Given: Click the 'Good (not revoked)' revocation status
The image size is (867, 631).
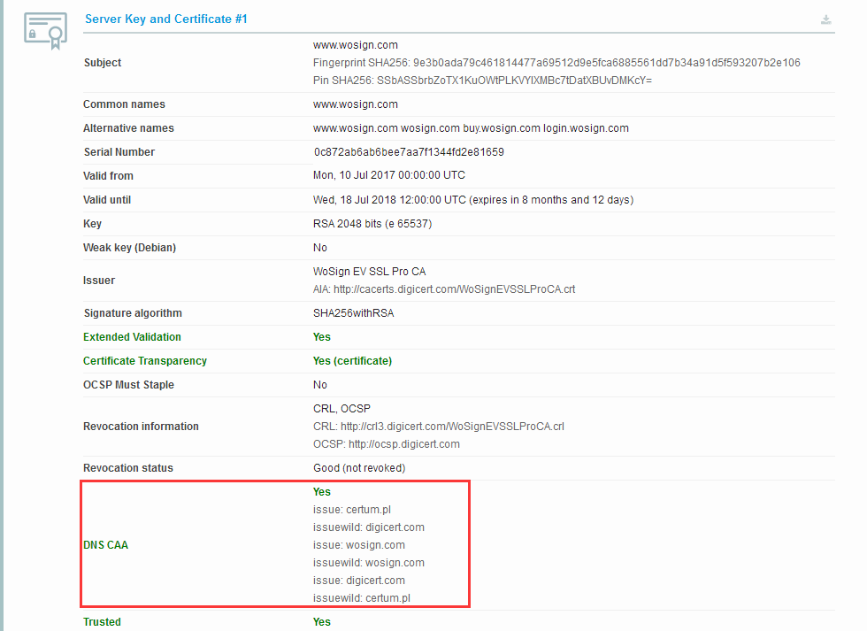Looking at the screenshot, I should coord(359,468).
